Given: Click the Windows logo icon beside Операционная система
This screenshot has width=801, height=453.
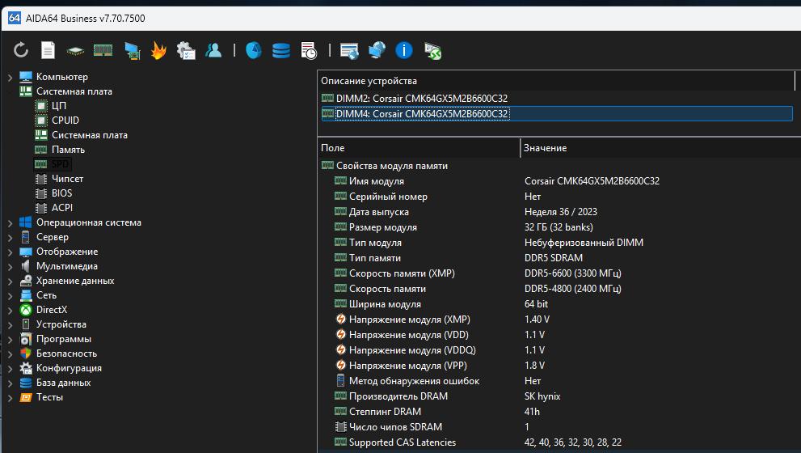Looking at the screenshot, I should (x=26, y=222).
